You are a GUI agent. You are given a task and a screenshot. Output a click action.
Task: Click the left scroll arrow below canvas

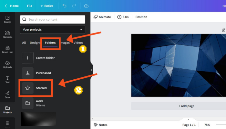pos(92,119)
